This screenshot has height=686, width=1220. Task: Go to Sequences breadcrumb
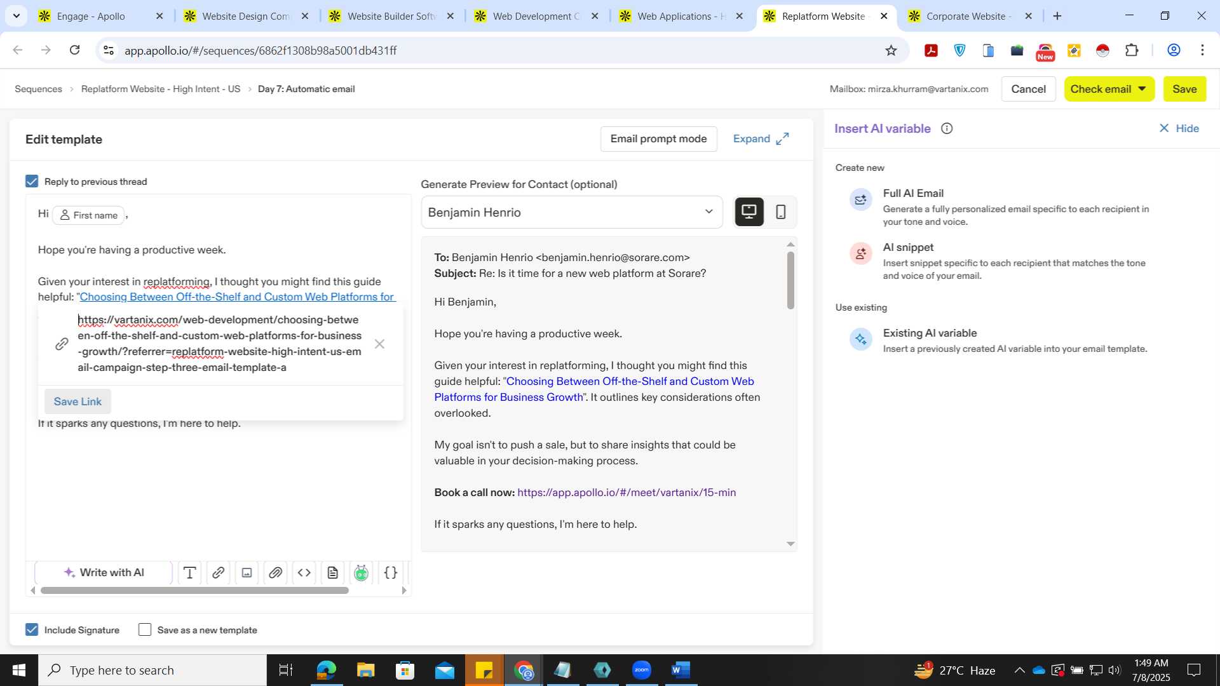[x=38, y=89]
